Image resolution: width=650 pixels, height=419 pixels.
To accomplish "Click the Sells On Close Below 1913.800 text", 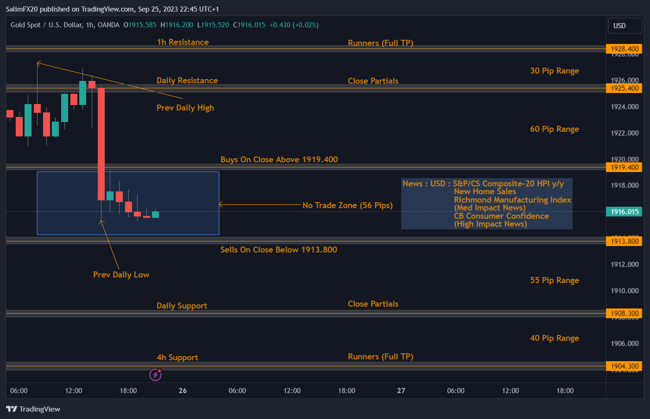I will (x=278, y=249).
